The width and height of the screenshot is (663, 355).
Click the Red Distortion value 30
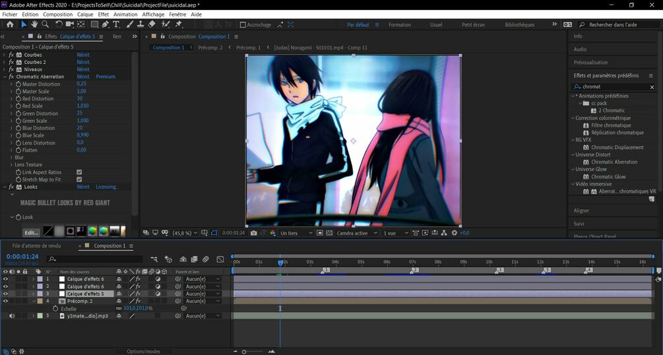(79, 98)
